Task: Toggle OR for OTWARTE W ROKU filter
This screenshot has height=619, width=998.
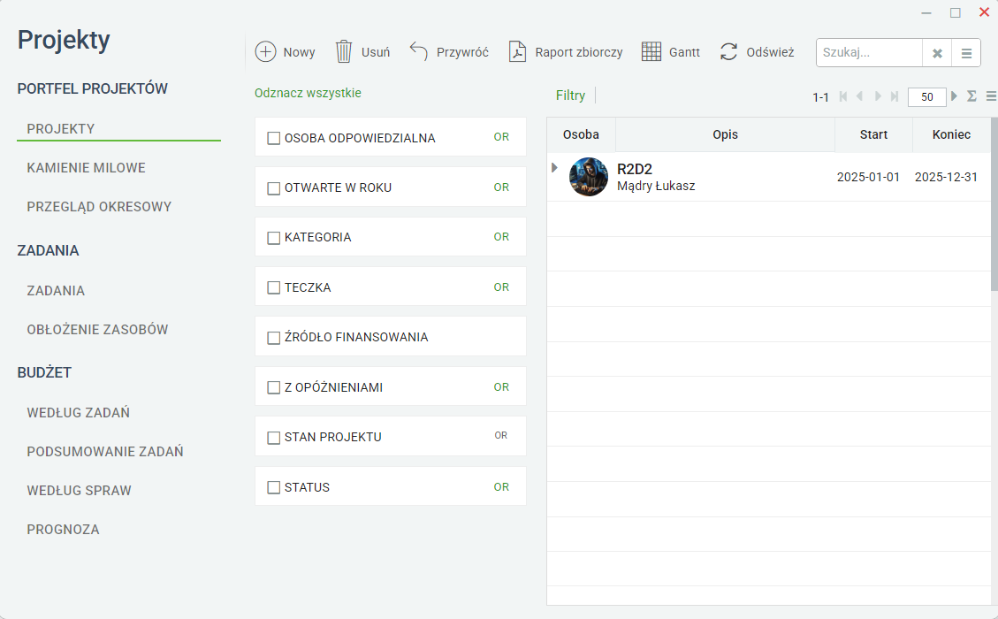Action: coord(501,187)
